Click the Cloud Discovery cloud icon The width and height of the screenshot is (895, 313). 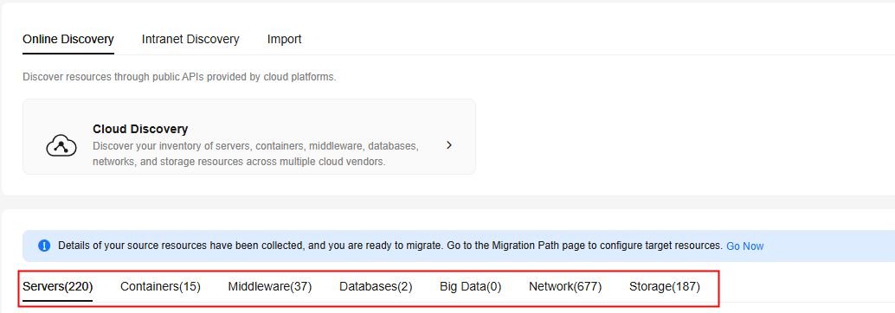(61, 145)
